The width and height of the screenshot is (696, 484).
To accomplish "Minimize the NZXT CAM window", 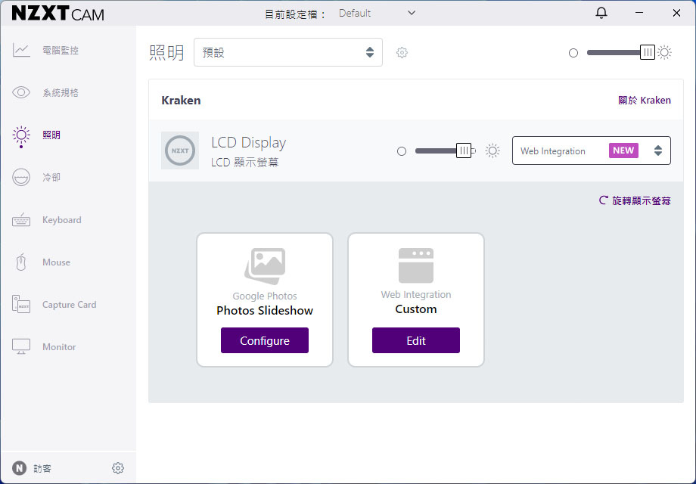I will pos(639,13).
